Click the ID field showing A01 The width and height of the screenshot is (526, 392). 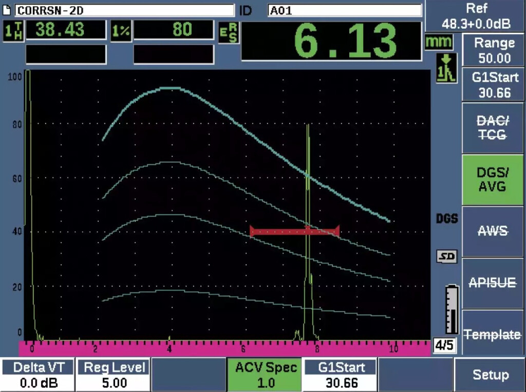(x=344, y=10)
